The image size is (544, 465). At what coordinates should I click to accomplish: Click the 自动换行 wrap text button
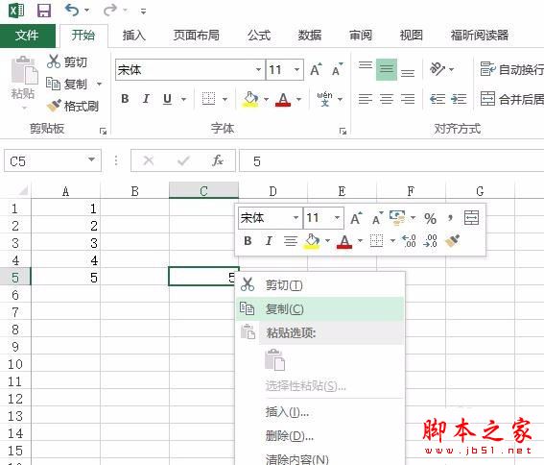(x=511, y=69)
